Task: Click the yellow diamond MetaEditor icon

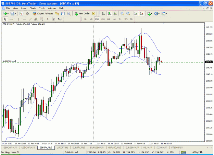Action: point(93,13)
